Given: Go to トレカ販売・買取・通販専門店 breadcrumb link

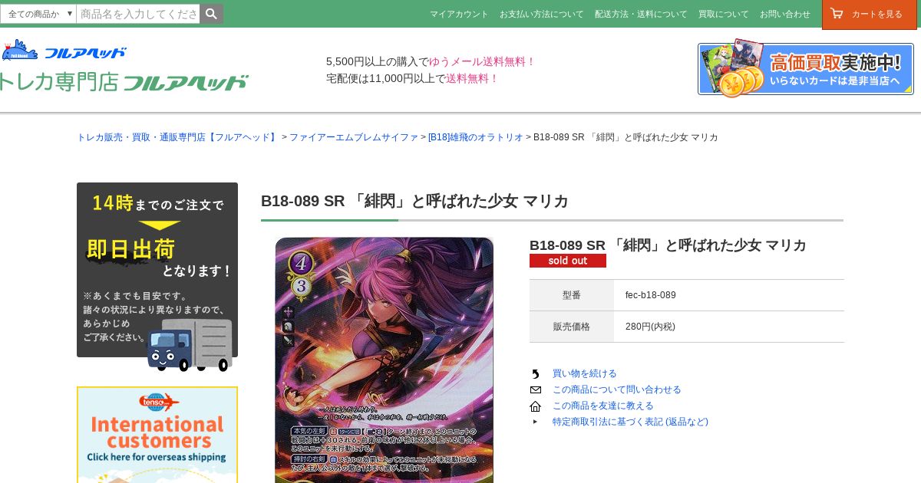Looking at the screenshot, I should click(178, 137).
